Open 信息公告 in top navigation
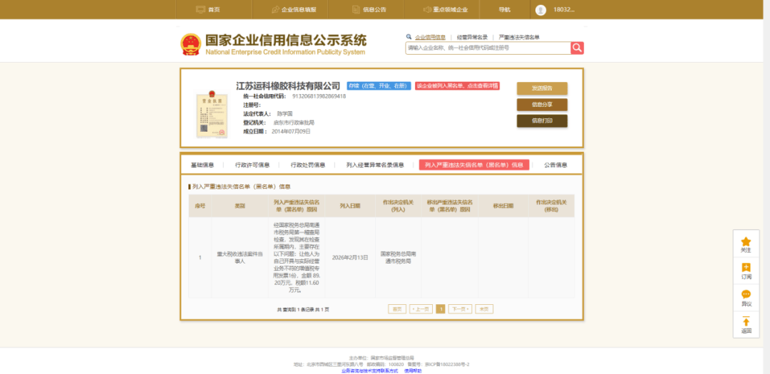This screenshot has width=770, height=374. click(x=369, y=10)
